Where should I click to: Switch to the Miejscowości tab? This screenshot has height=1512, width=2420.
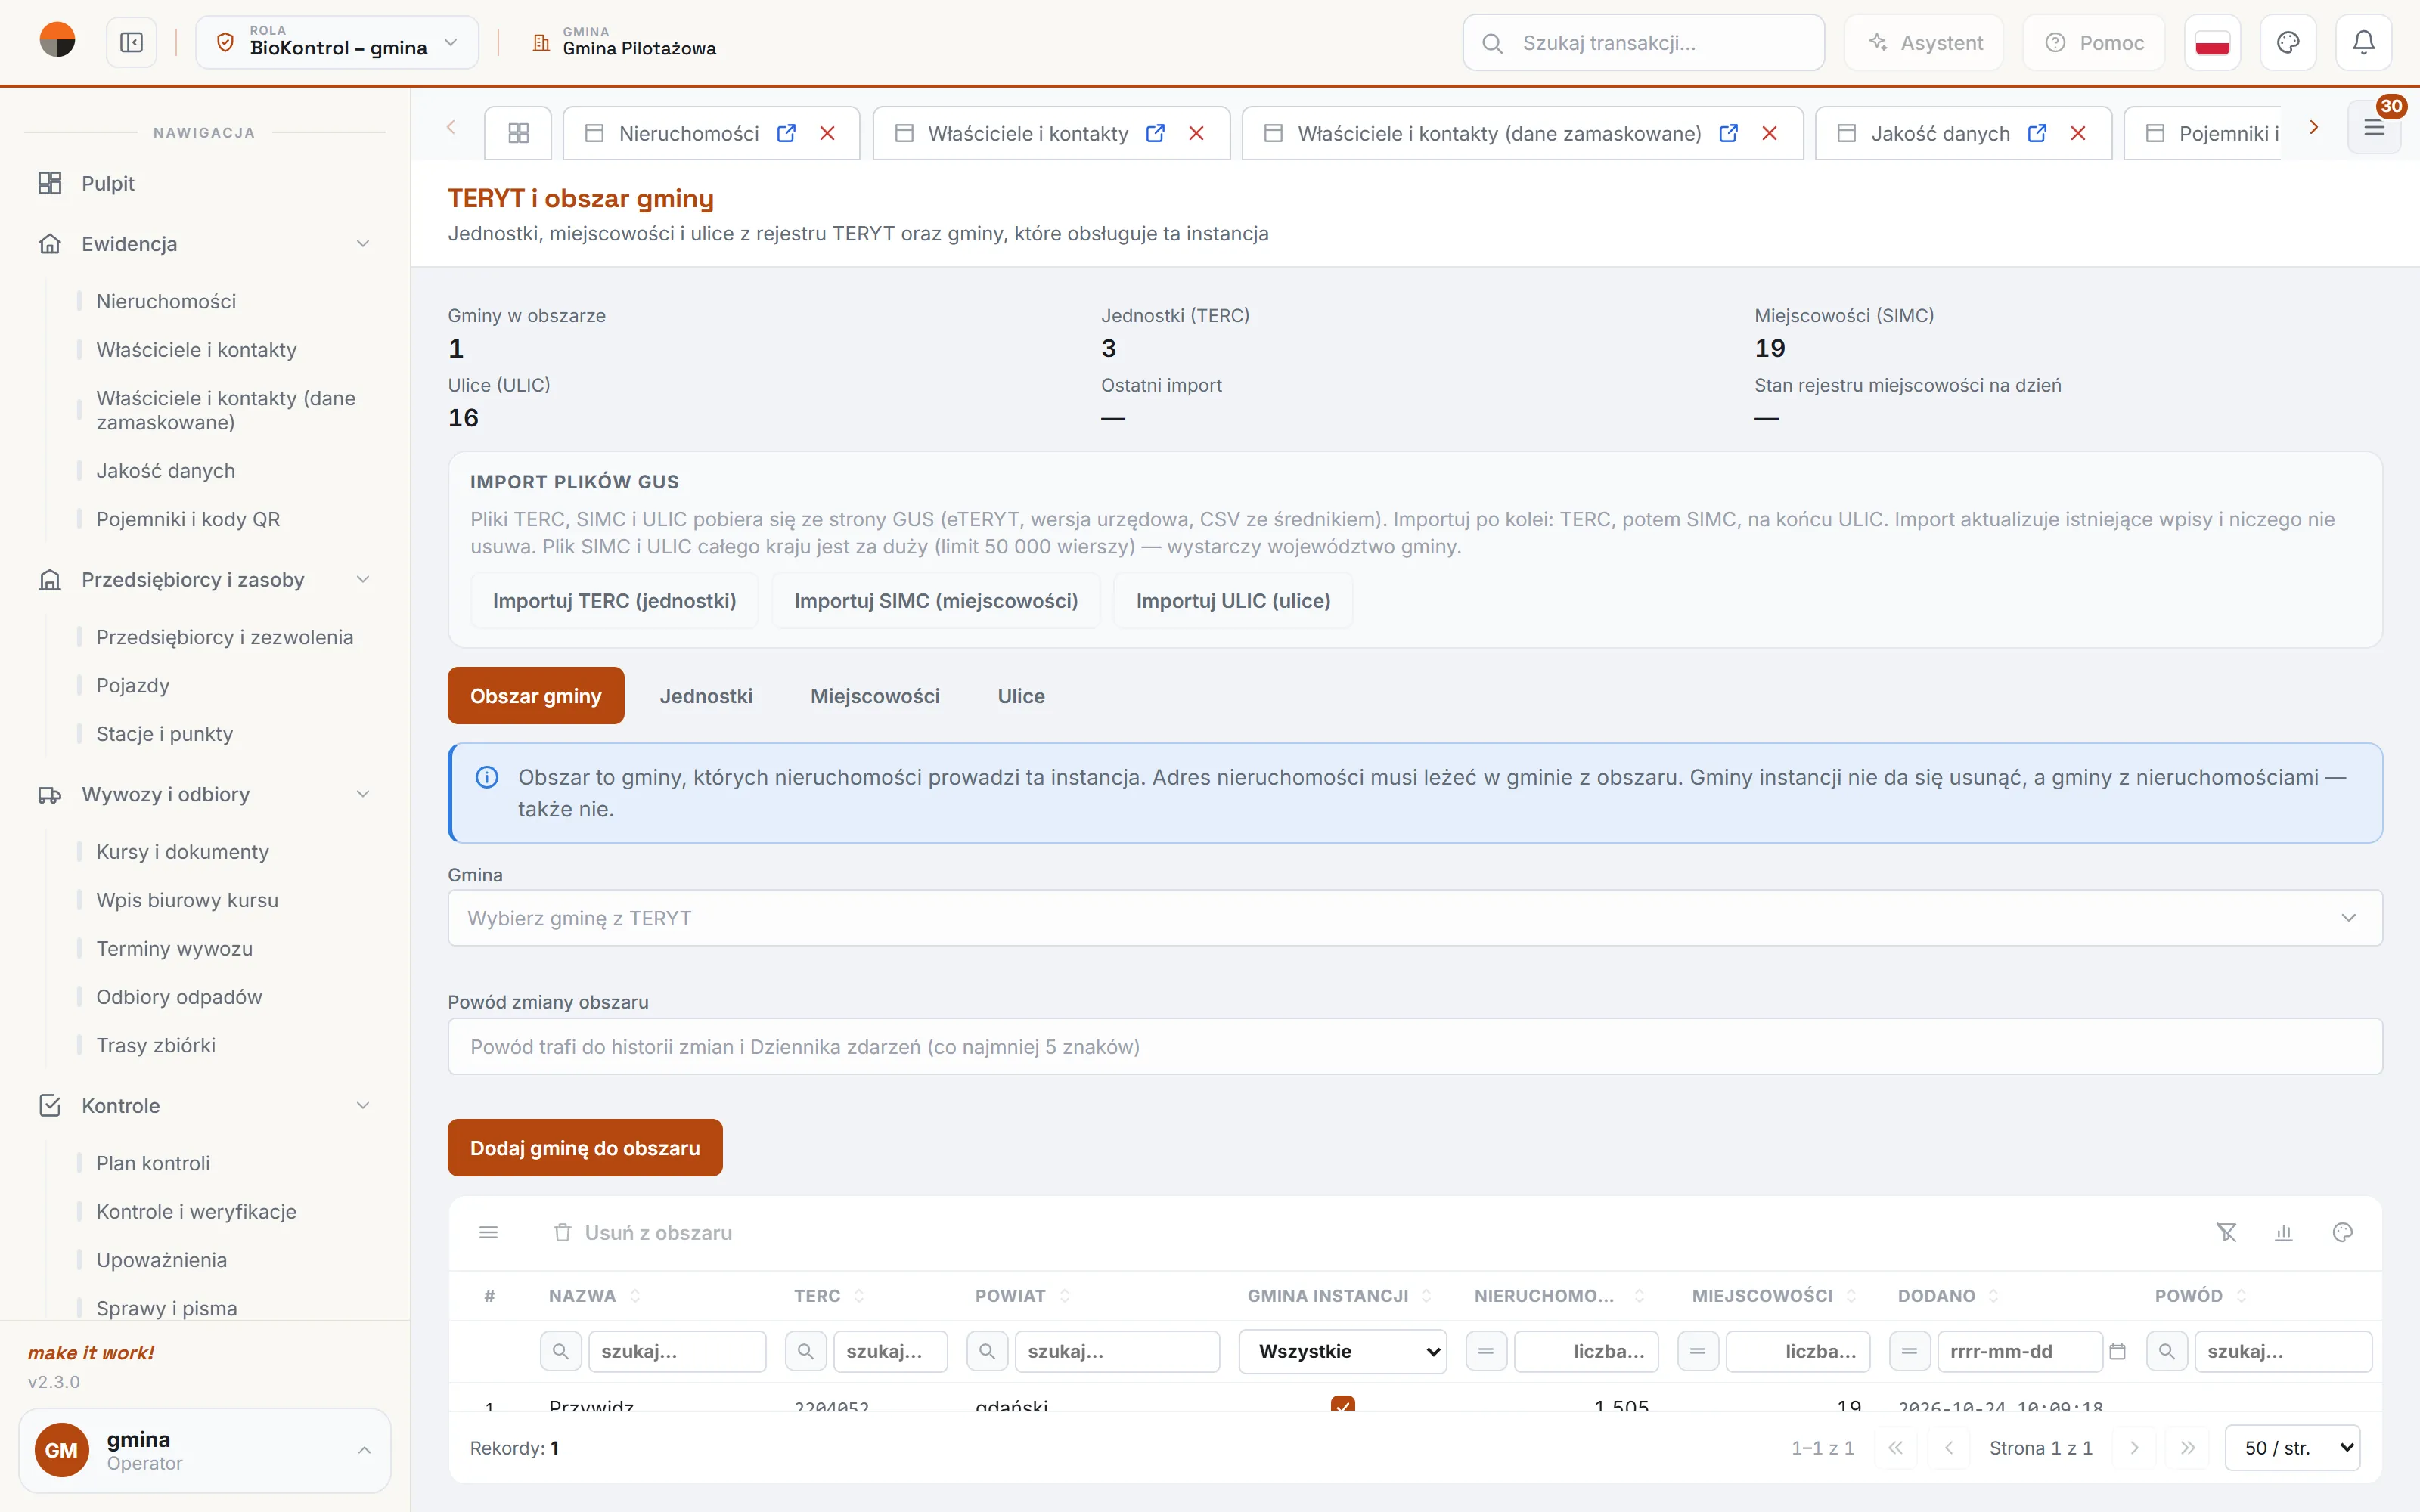tap(875, 696)
